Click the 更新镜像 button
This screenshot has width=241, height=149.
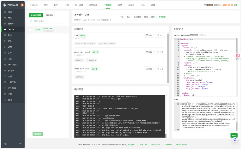137,17
